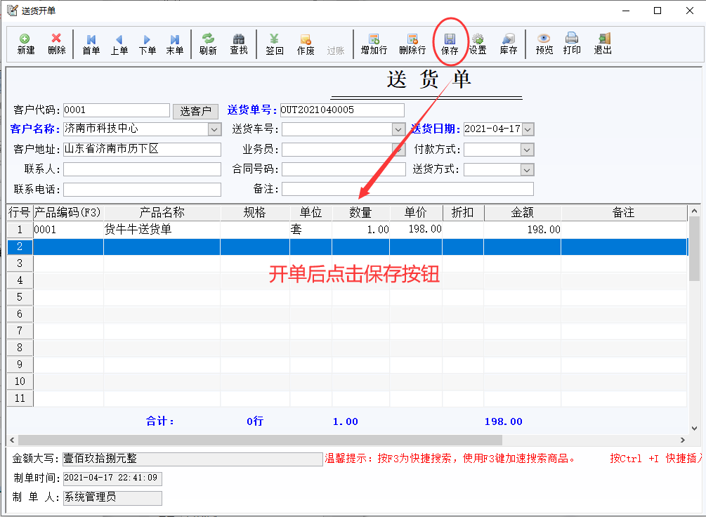Screen dimensions: 706x517
Task: Select row header number 5
Action: (x=20, y=297)
